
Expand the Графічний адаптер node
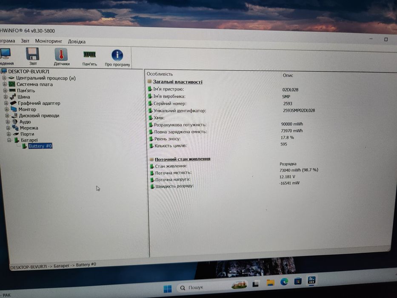tap(6, 103)
